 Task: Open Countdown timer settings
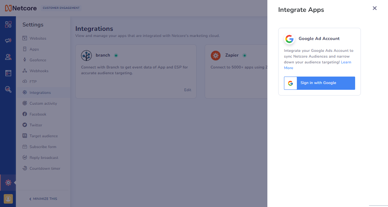click(43, 168)
